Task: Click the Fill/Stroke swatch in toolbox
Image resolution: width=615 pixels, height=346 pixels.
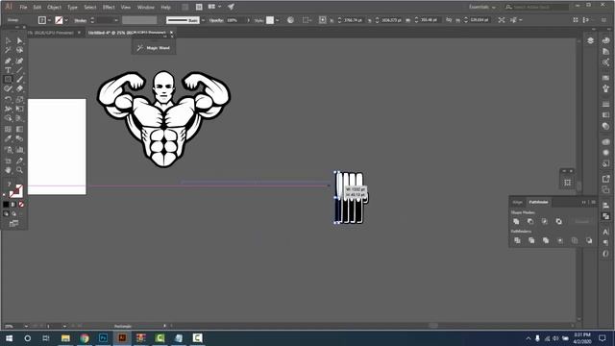Action: (x=15, y=191)
